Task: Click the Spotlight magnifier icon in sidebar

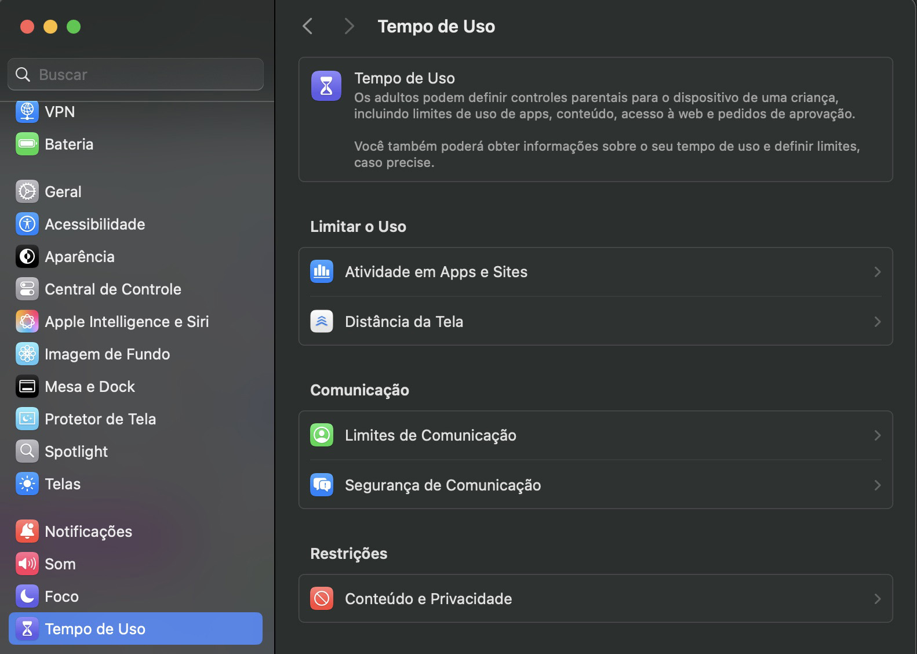Action: (x=27, y=451)
